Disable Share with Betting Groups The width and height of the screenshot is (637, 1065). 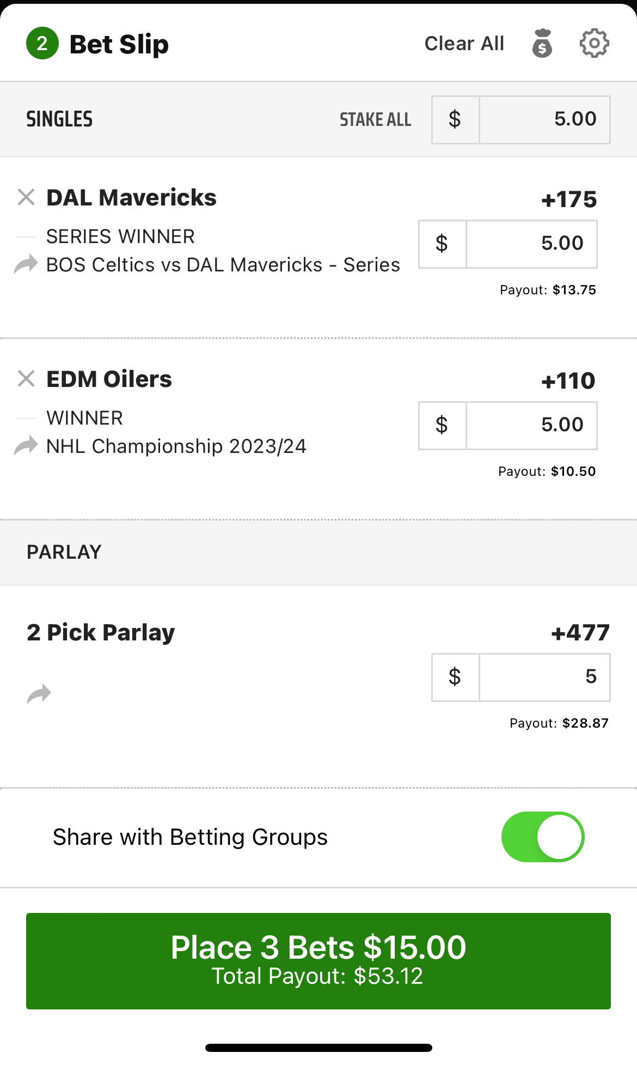pyautogui.click(x=542, y=837)
